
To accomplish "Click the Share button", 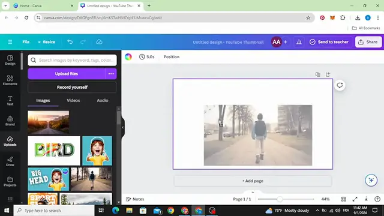I will 368,42.
